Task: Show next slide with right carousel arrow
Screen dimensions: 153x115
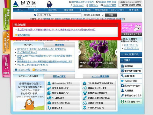Action: (117, 52)
